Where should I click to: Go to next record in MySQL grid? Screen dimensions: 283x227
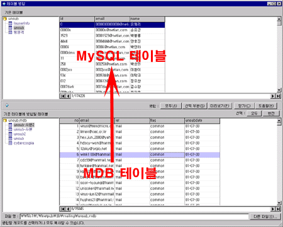(x=273, y=96)
